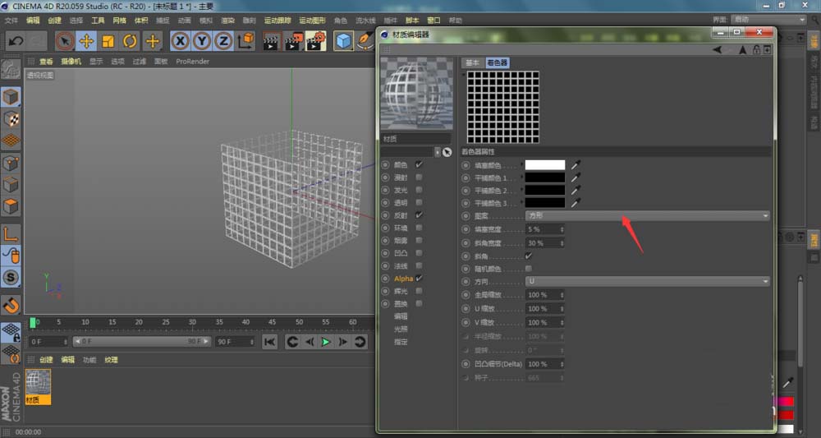Check the 随机颜色 checkbox

pos(528,269)
